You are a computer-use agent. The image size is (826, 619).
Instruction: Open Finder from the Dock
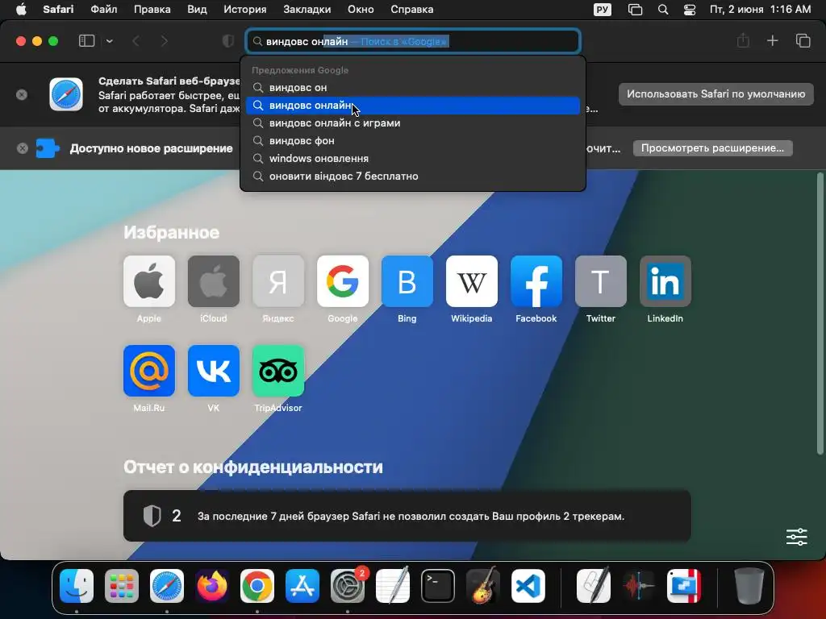click(77, 586)
